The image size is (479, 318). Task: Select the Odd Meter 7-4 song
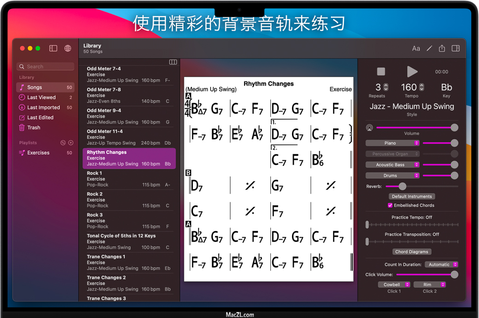click(129, 75)
